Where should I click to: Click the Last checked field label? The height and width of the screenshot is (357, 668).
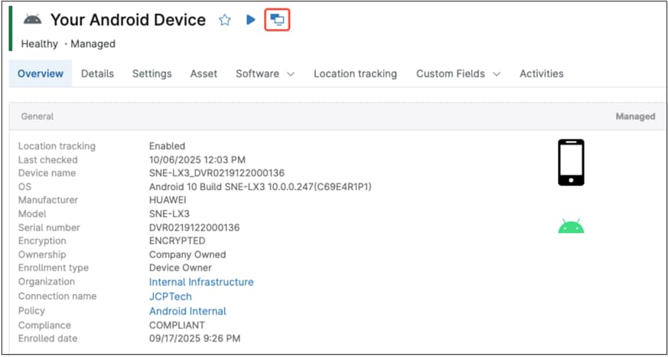[47, 160]
